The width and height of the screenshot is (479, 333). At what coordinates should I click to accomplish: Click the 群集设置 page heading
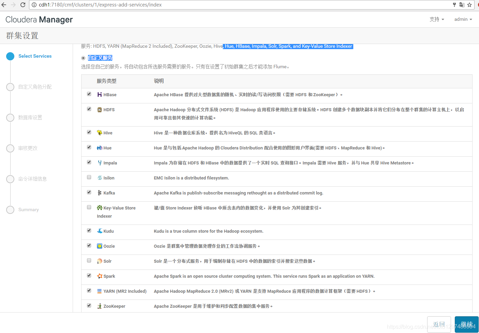[22, 35]
